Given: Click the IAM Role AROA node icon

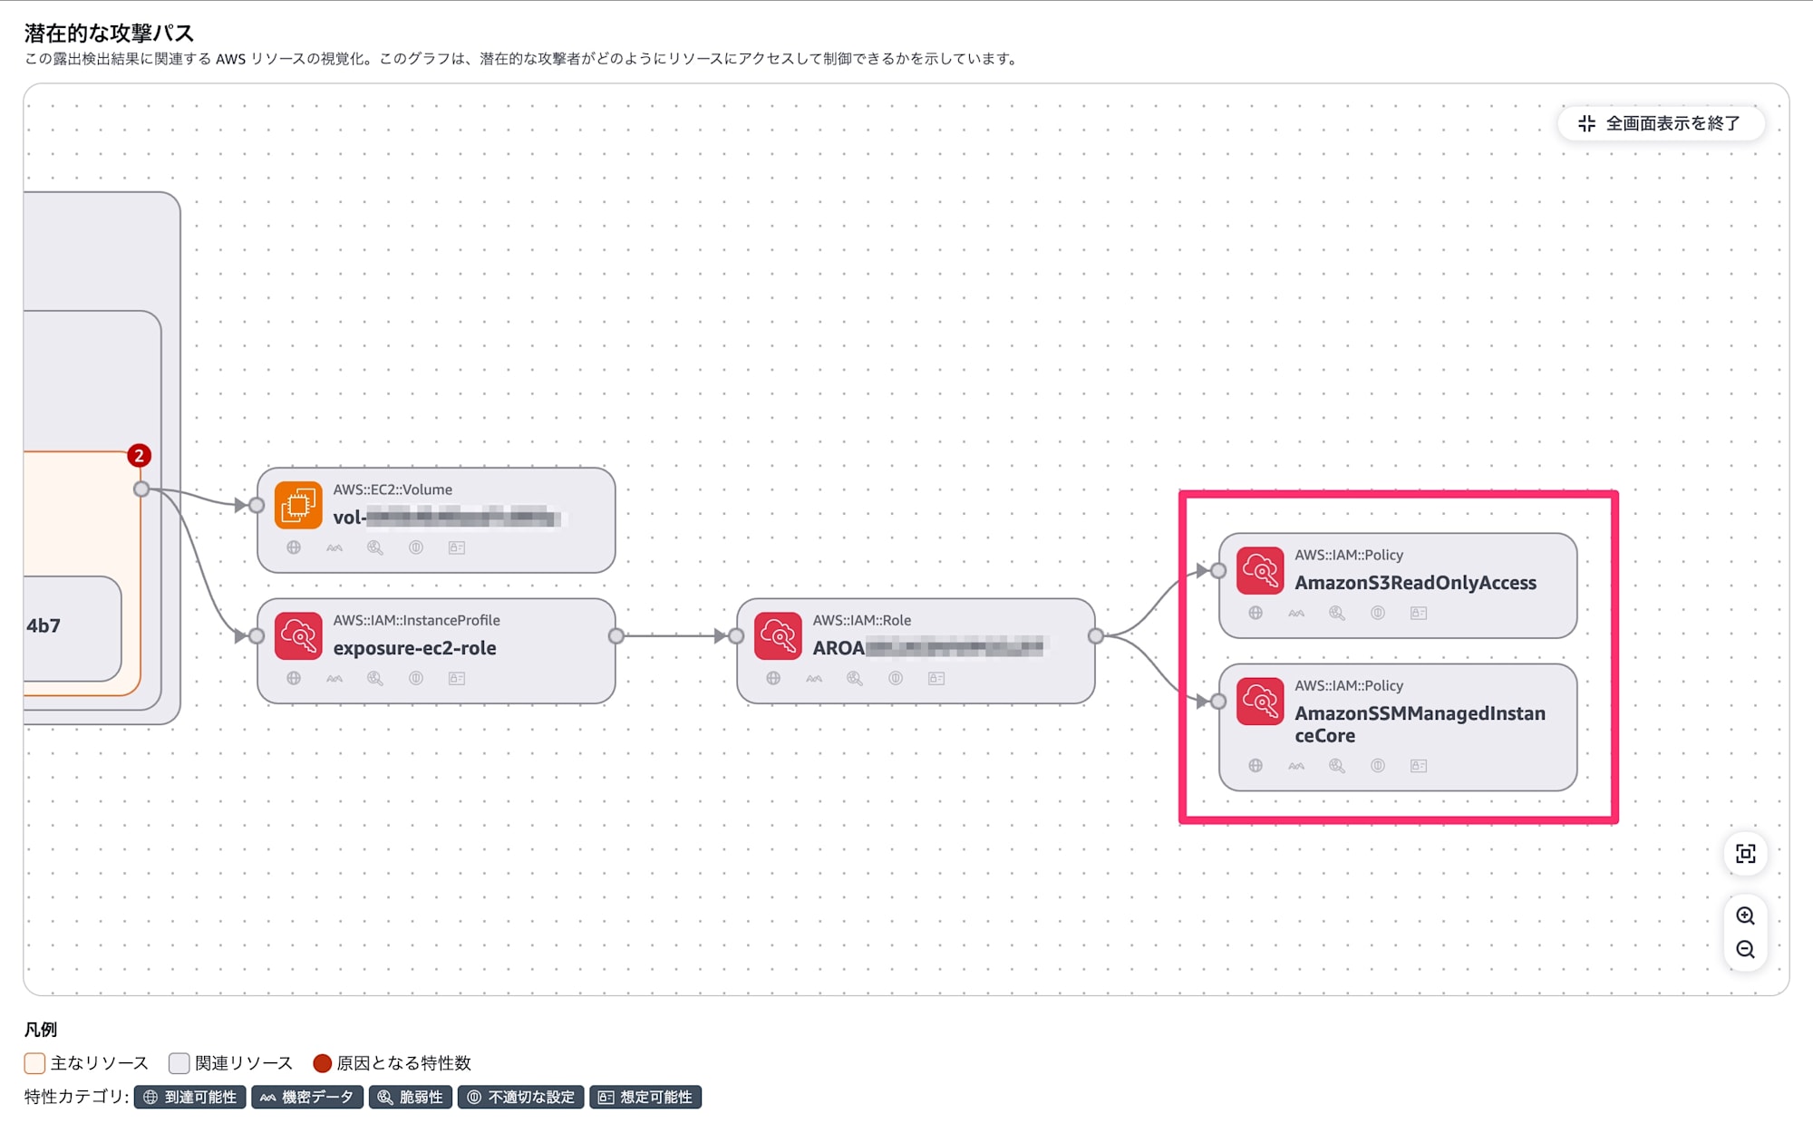Looking at the screenshot, I should (x=778, y=635).
